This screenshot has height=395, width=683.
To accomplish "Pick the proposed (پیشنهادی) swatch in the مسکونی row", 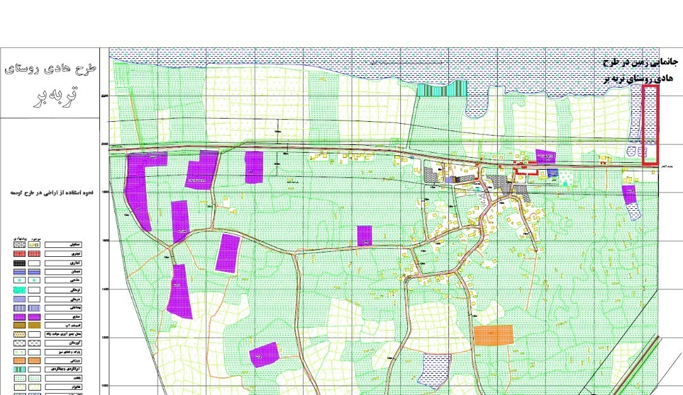I will coord(20,245).
